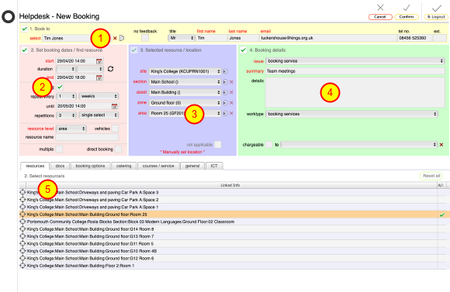The width and height of the screenshot is (450, 292).
Task: Switch to the booking options tab
Action: pos(91,166)
